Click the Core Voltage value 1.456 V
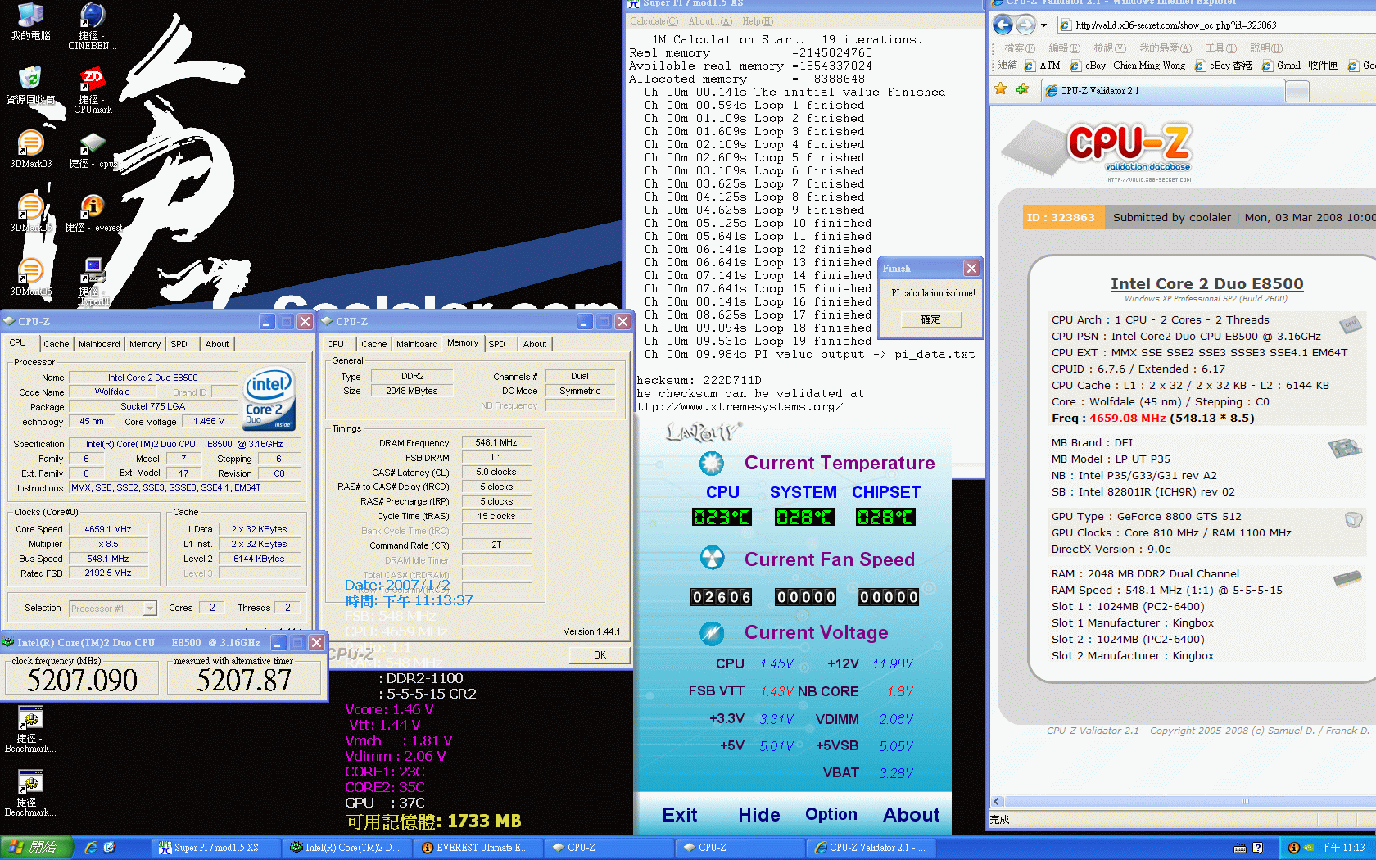The height and width of the screenshot is (860, 1376). (209, 421)
